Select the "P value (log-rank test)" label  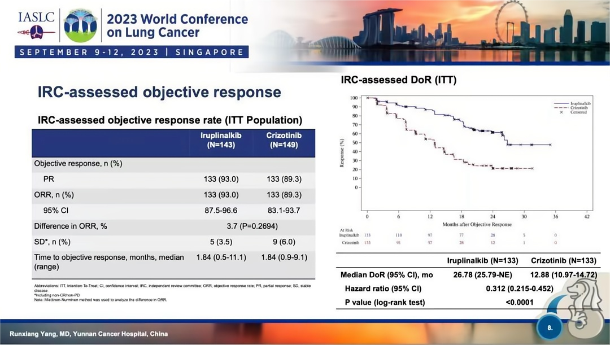385,302
